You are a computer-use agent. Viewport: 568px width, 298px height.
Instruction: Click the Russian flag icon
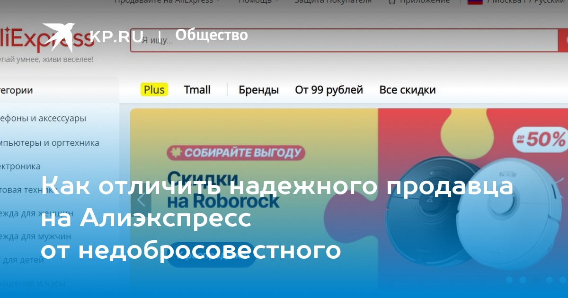(x=475, y=1)
